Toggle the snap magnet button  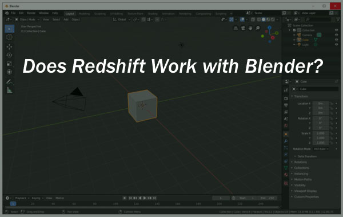[x=143, y=19]
